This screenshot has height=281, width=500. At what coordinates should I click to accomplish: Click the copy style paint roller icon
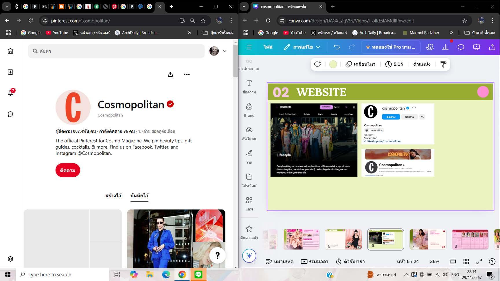(x=443, y=64)
